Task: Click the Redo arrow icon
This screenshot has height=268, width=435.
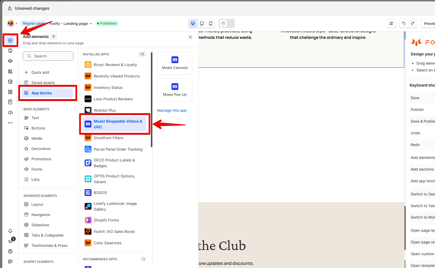Action: tap(413, 23)
